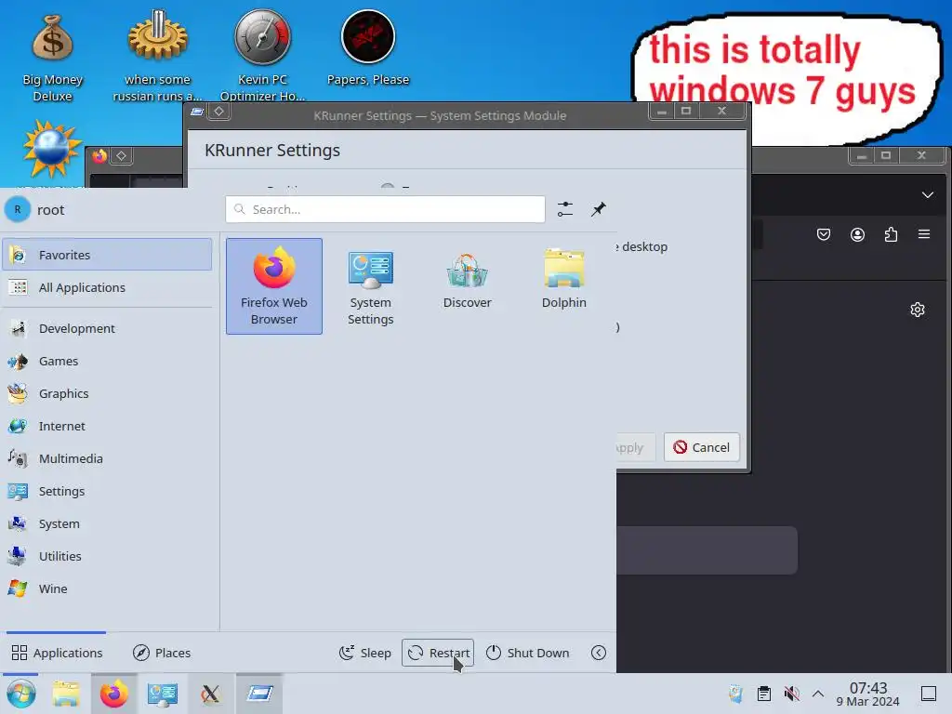Click the Restart button
952x714 pixels.
pos(438,653)
